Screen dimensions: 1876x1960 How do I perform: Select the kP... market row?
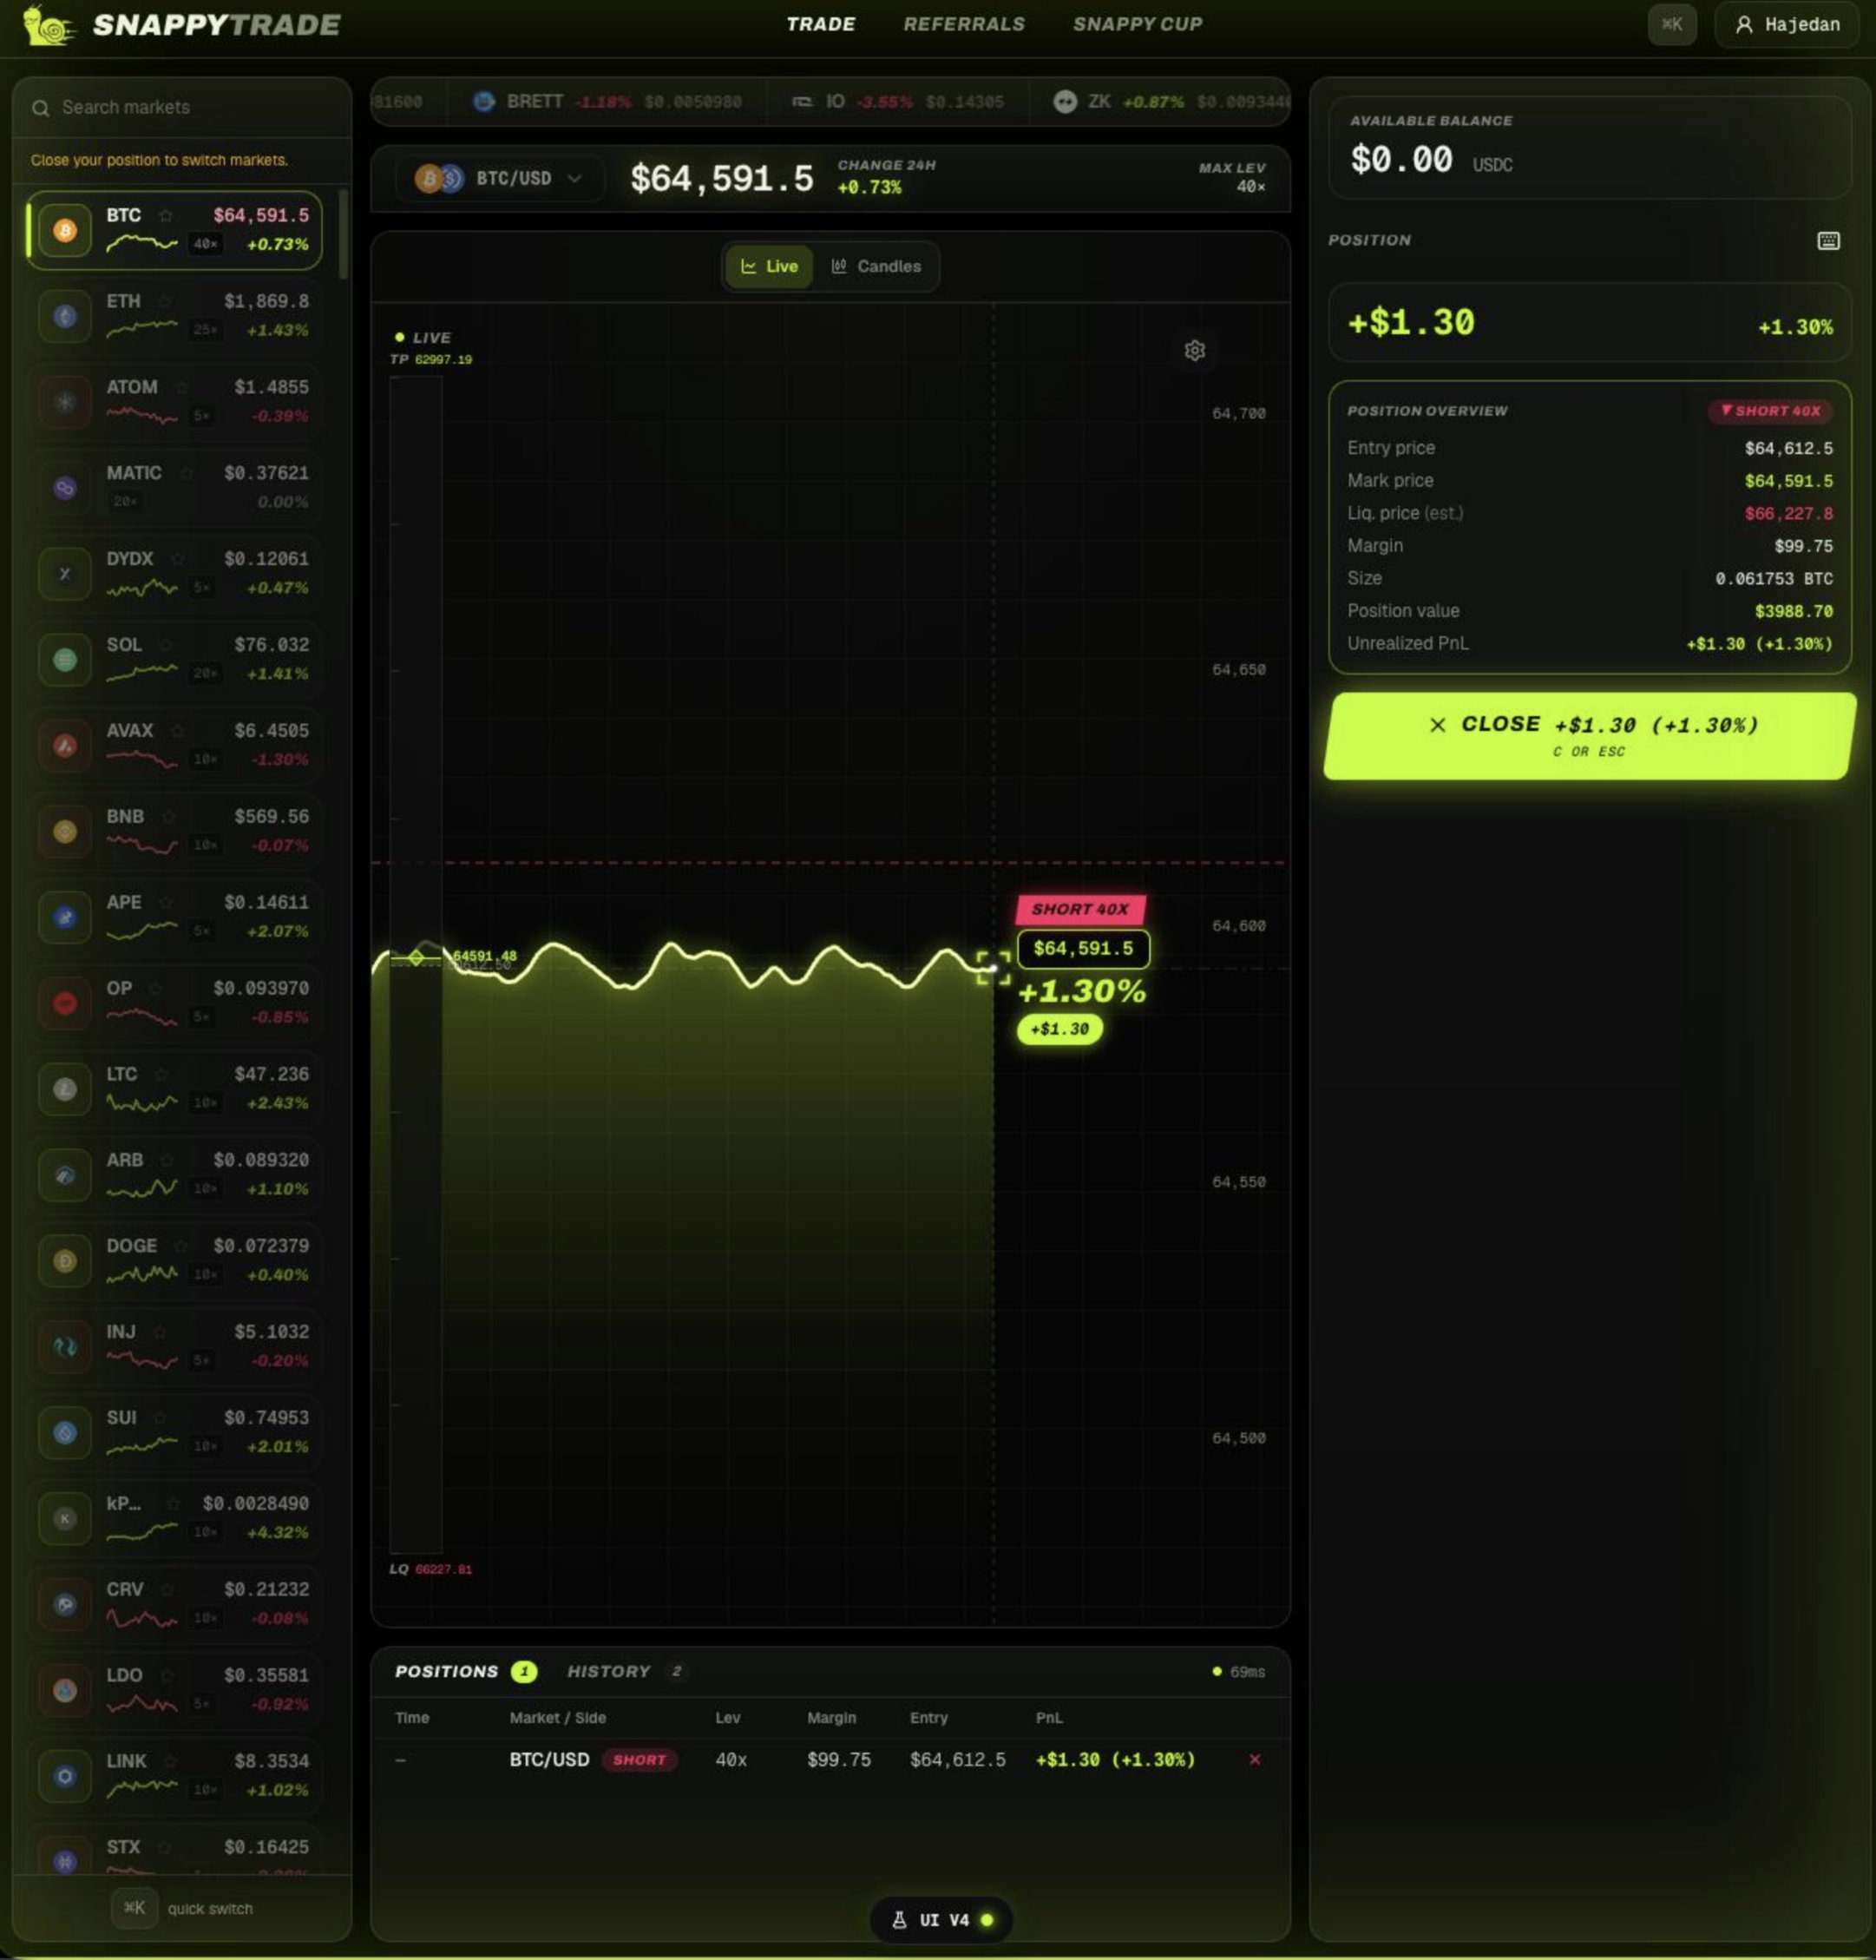pos(176,1518)
